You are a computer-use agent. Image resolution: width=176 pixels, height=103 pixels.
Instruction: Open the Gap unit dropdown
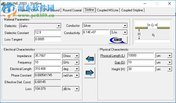pos(170,62)
